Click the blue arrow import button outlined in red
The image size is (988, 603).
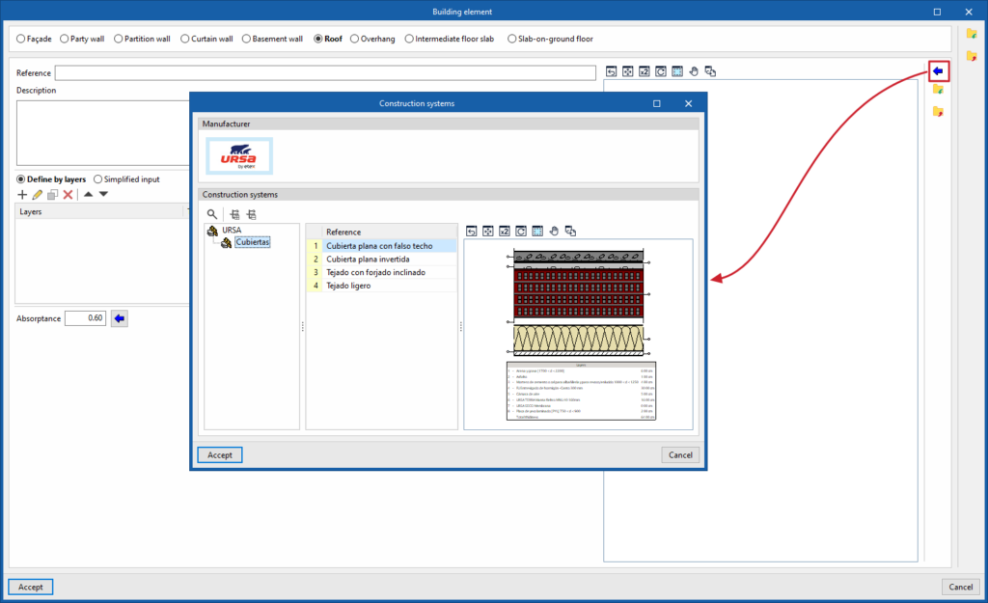938,71
